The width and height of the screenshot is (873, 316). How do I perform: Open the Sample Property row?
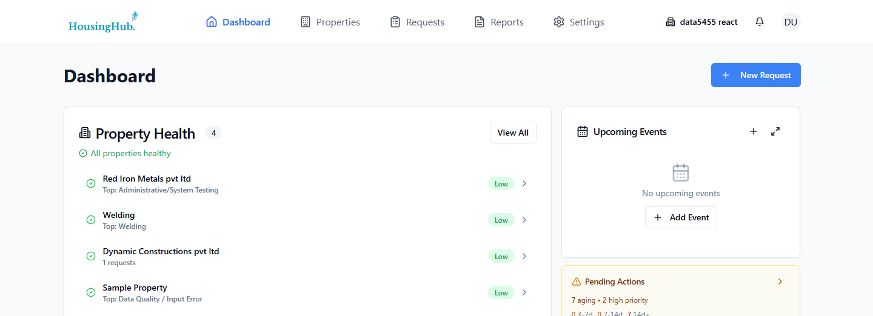click(307, 292)
